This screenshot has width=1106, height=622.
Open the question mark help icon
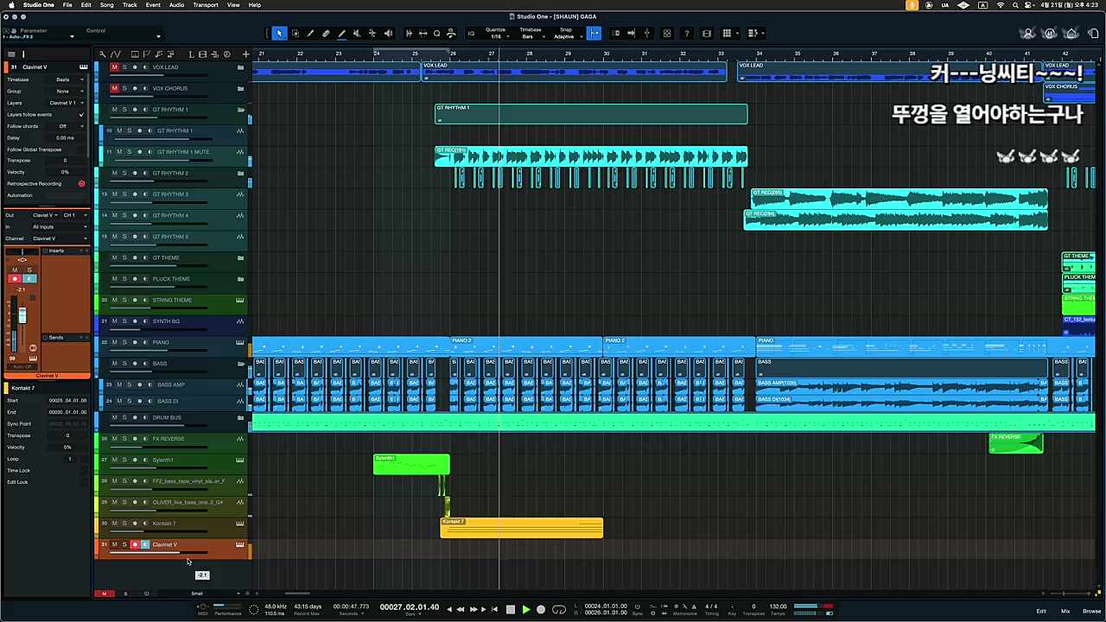[x=686, y=34]
